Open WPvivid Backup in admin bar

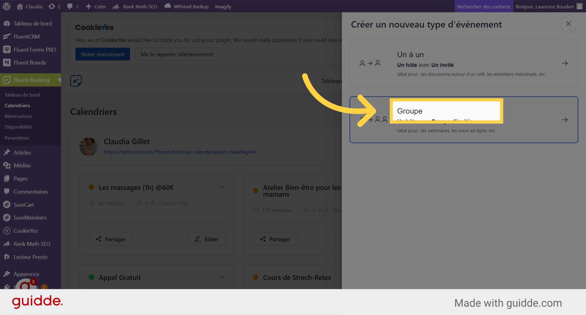tap(186, 6)
